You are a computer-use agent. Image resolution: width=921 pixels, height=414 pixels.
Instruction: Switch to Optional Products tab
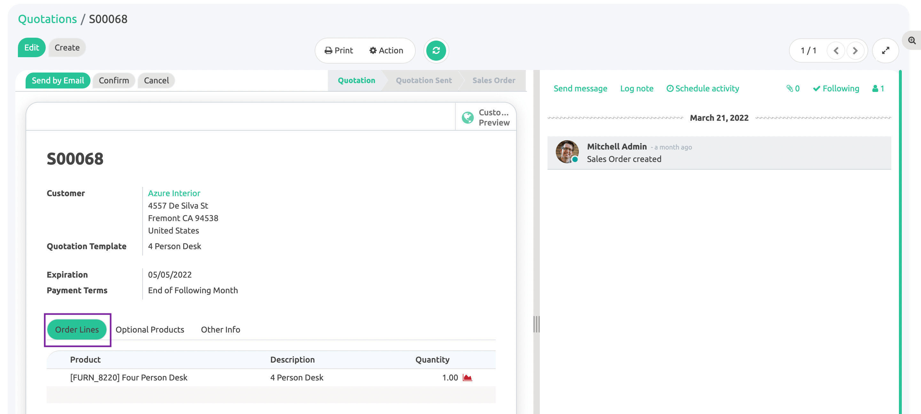pos(149,329)
